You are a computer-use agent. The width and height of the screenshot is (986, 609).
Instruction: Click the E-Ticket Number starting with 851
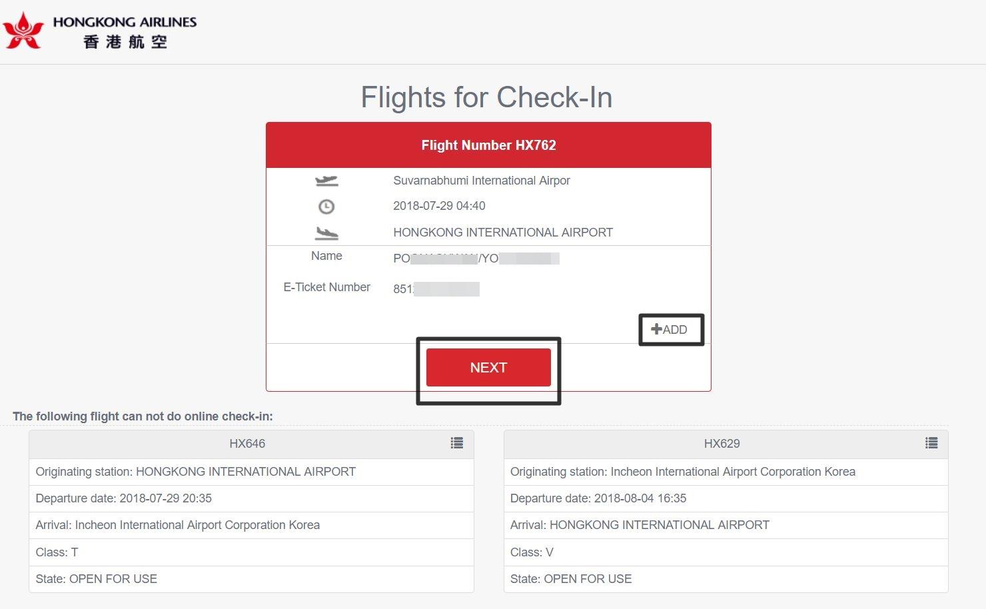point(436,289)
